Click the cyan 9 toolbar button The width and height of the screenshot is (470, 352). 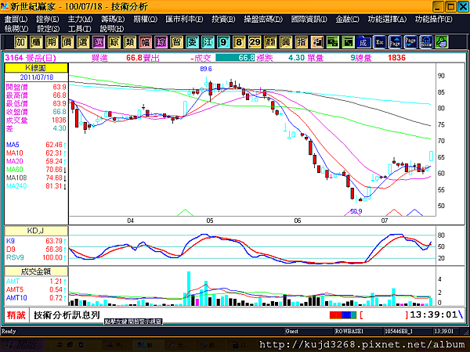tap(223, 42)
